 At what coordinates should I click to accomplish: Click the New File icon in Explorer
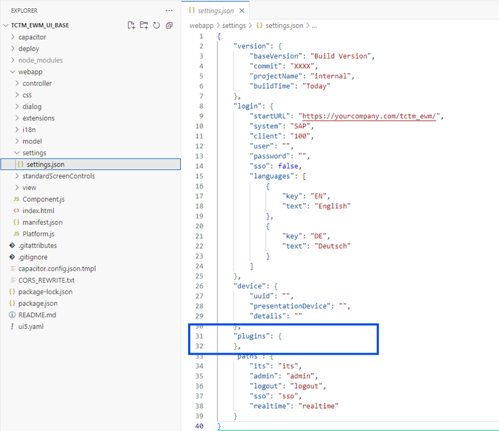(x=131, y=25)
